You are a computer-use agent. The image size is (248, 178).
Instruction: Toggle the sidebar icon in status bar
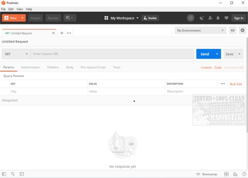(x=4, y=174)
